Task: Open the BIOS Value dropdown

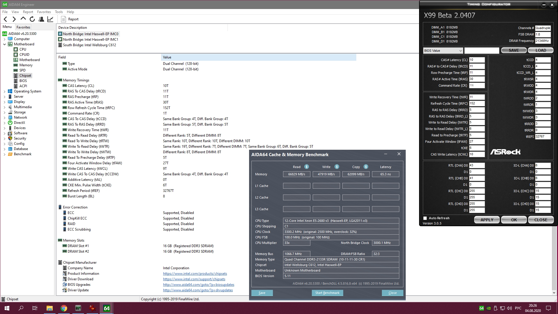Action: pyautogui.click(x=443, y=51)
